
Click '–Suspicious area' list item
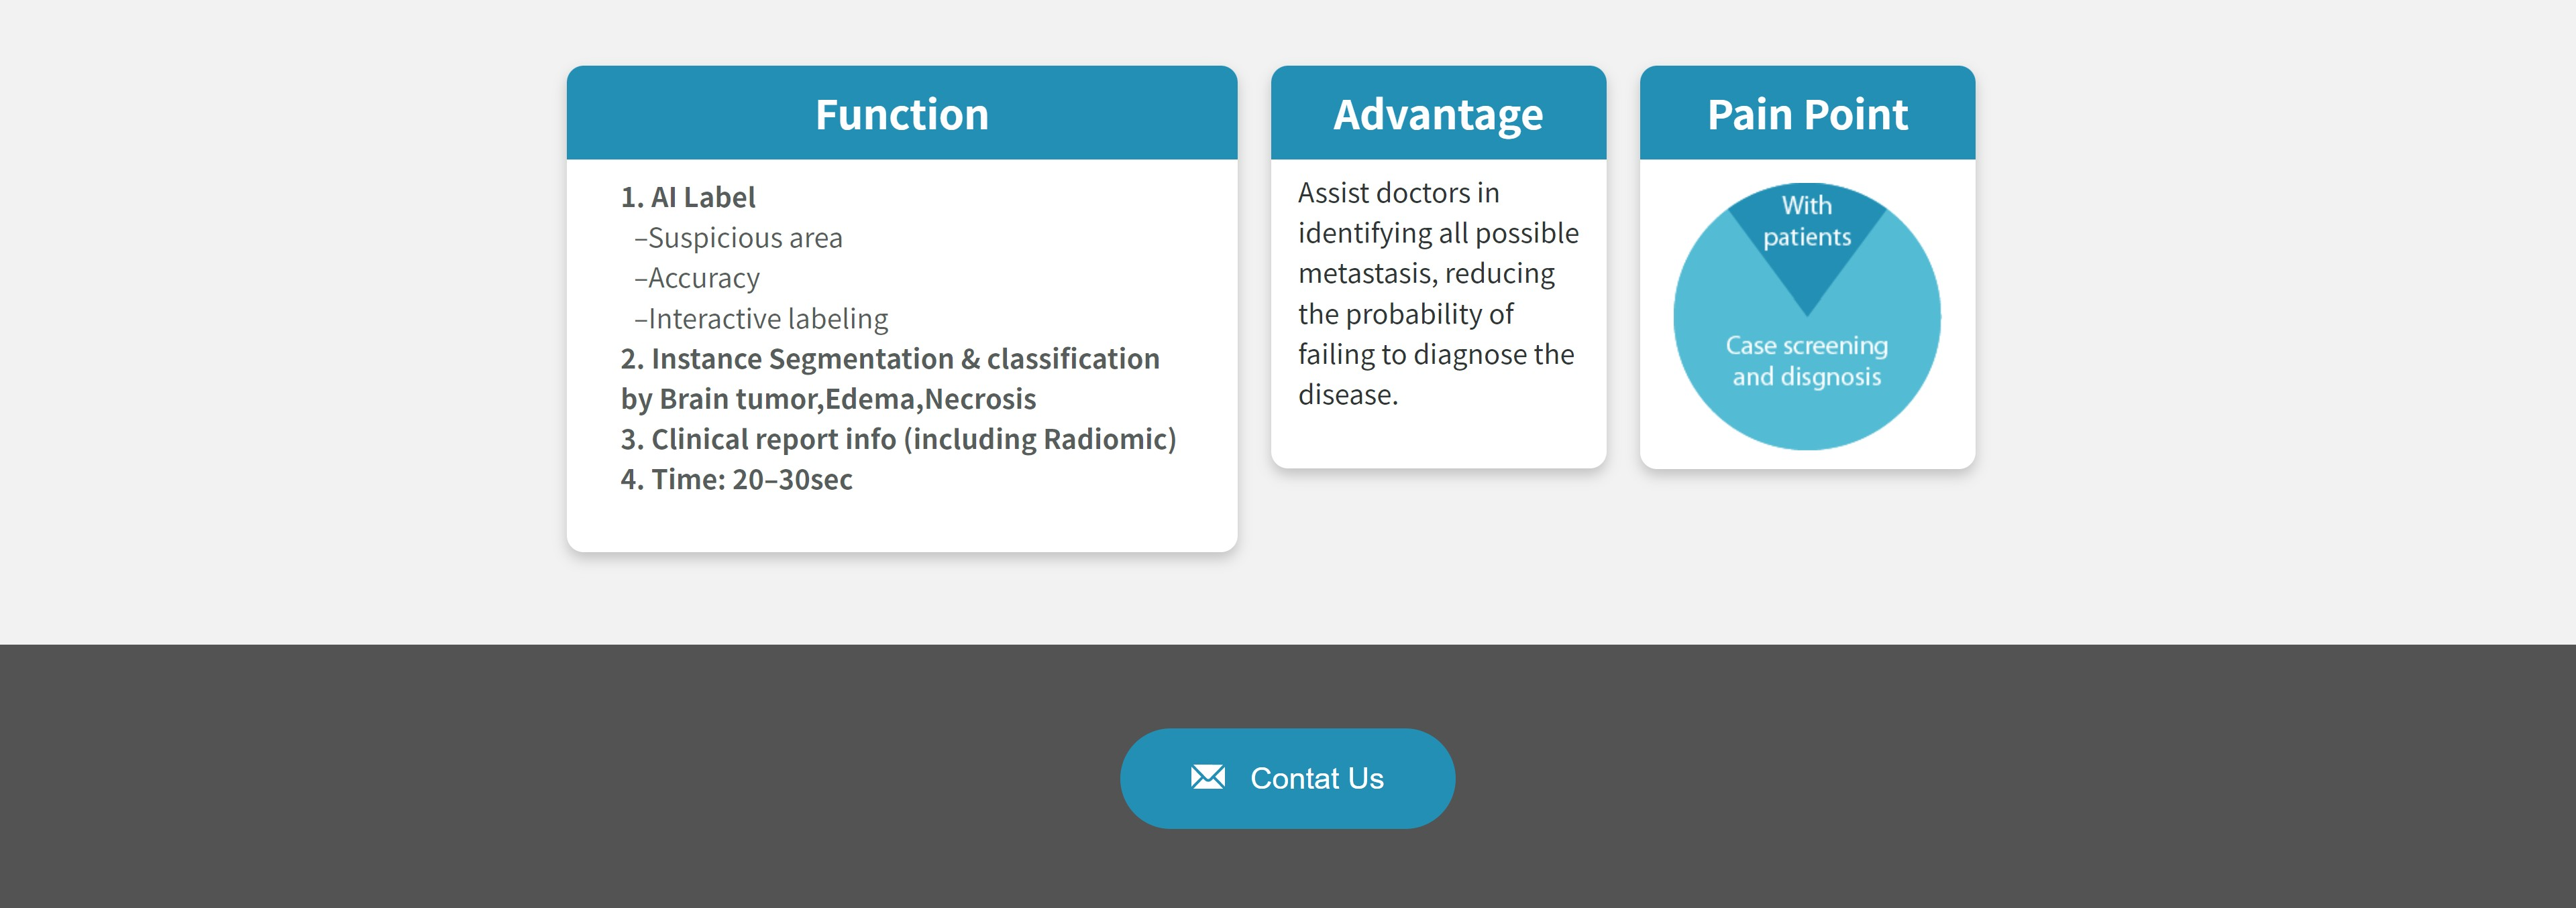pos(738,238)
